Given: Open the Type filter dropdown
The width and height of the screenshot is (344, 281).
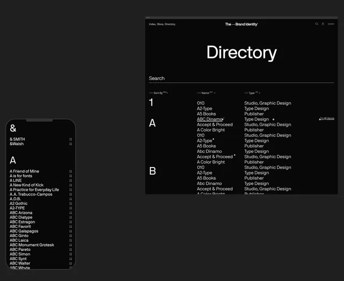Looking at the screenshot, I should pyautogui.click(x=252, y=93).
